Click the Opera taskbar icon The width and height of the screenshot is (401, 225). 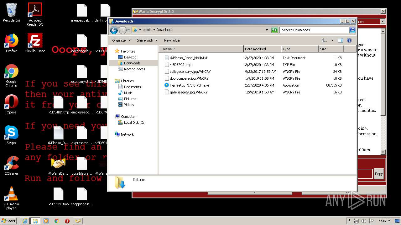click(x=67, y=221)
